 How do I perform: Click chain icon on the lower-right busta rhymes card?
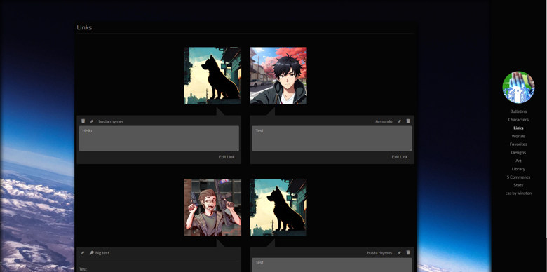400,253
